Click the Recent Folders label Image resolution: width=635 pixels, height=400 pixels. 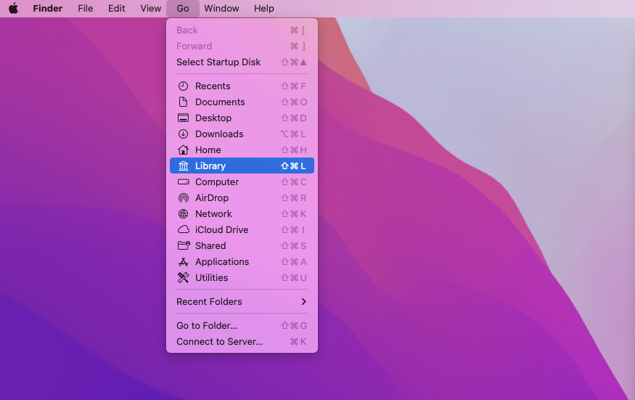pos(209,301)
